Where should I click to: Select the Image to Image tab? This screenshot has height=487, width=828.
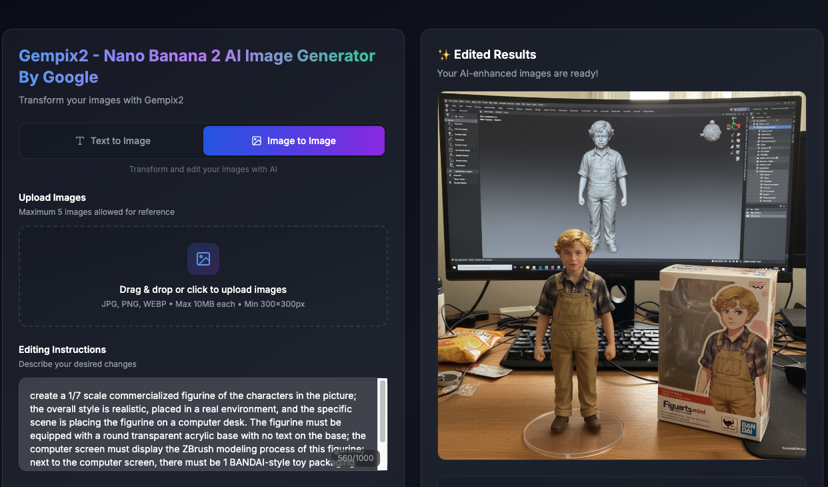[x=294, y=141]
